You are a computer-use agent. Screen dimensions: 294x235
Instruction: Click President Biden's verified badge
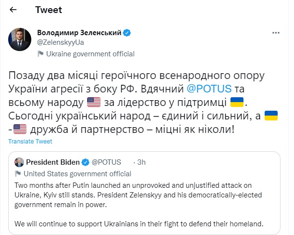pos(85,162)
